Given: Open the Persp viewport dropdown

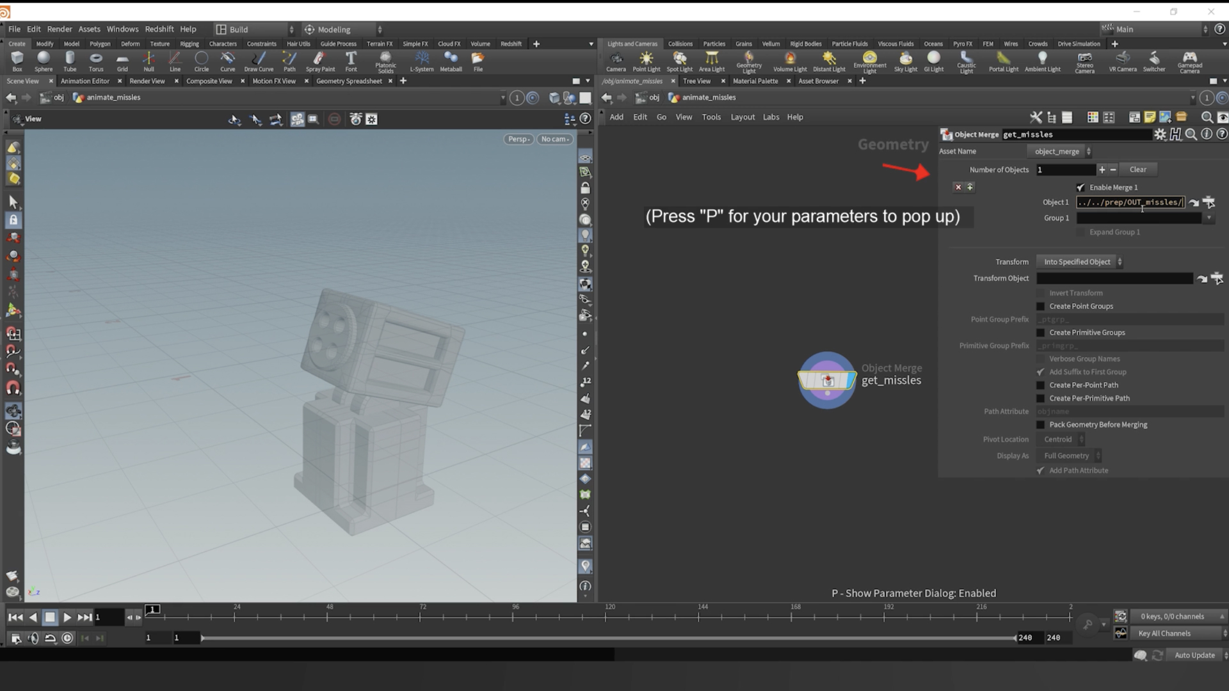Looking at the screenshot, I should 518,139.
